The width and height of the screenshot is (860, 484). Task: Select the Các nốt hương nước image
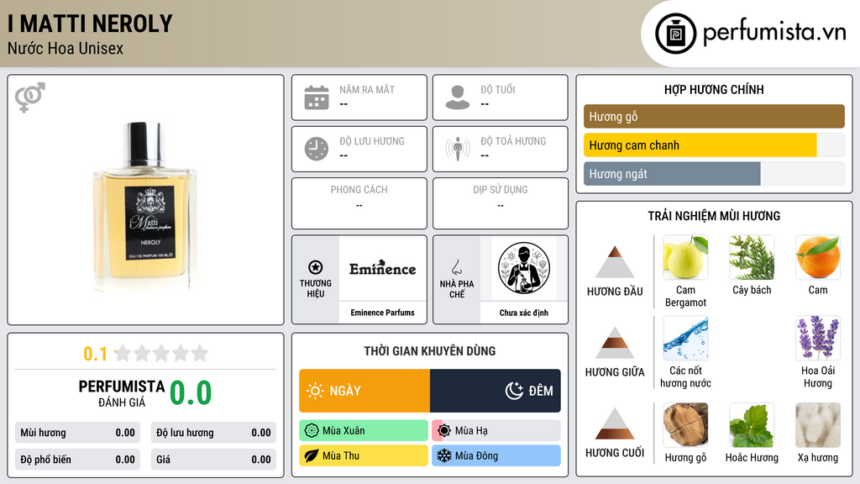(x=685, y=338)
